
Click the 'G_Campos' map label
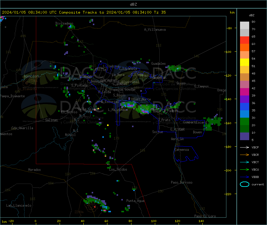(201, 86)
